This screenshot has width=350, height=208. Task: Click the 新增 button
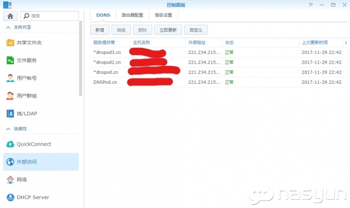[x=99, y=30]
